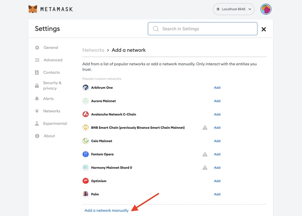The image size is (302, 216).
Task: Click the Arbitrum One logo icon
Action: pyautogui.click(x=86, y=88)
